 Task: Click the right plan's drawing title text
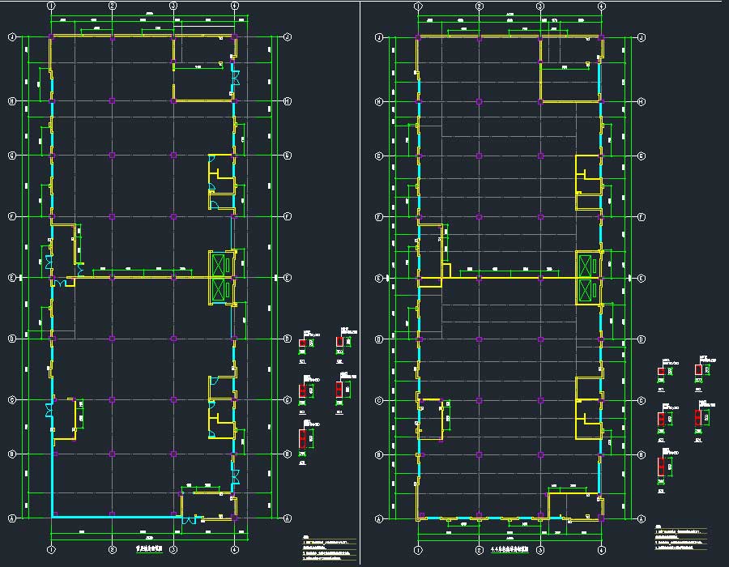point(509,549)
